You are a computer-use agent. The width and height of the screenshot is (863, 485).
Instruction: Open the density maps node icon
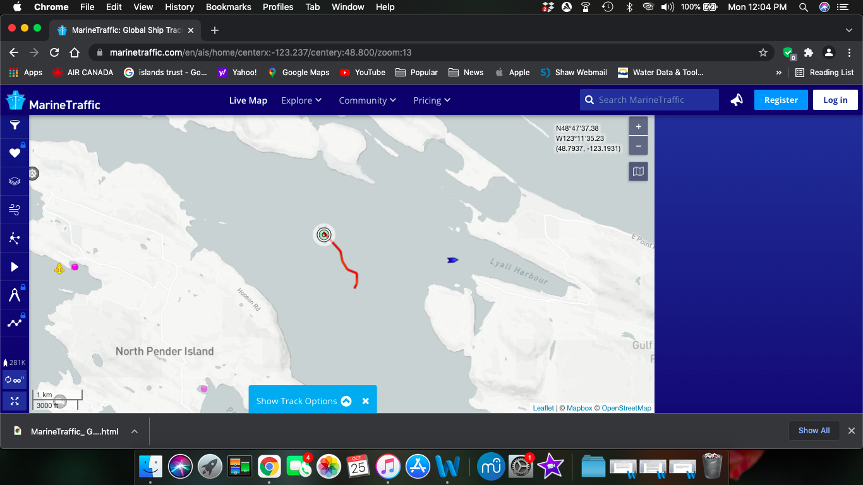(x=15, y=238)
